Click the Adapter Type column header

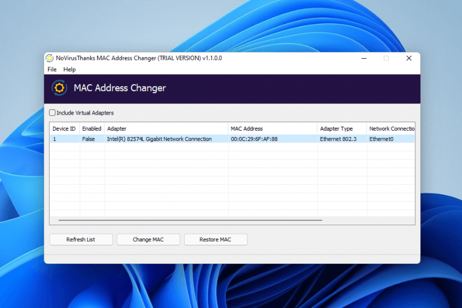(341, 129)
